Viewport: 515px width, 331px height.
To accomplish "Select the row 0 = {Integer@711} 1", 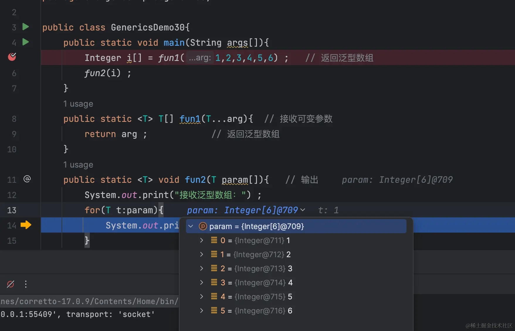I will 296,240.
